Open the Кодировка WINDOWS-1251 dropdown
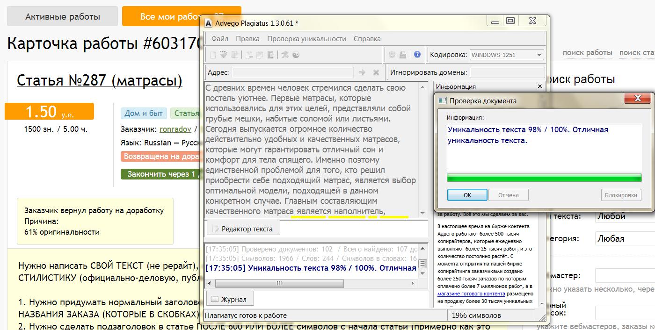This screenshot has height=330, width=655. point(507,55)
